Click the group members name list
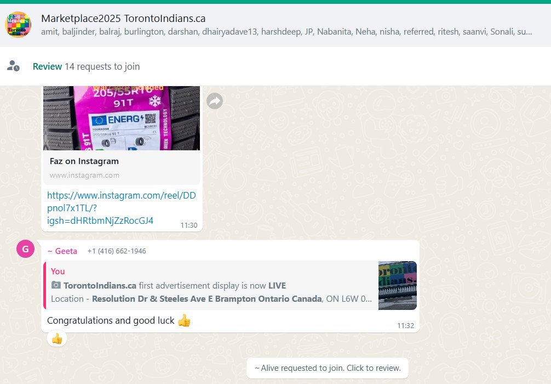 pos(286,32)
